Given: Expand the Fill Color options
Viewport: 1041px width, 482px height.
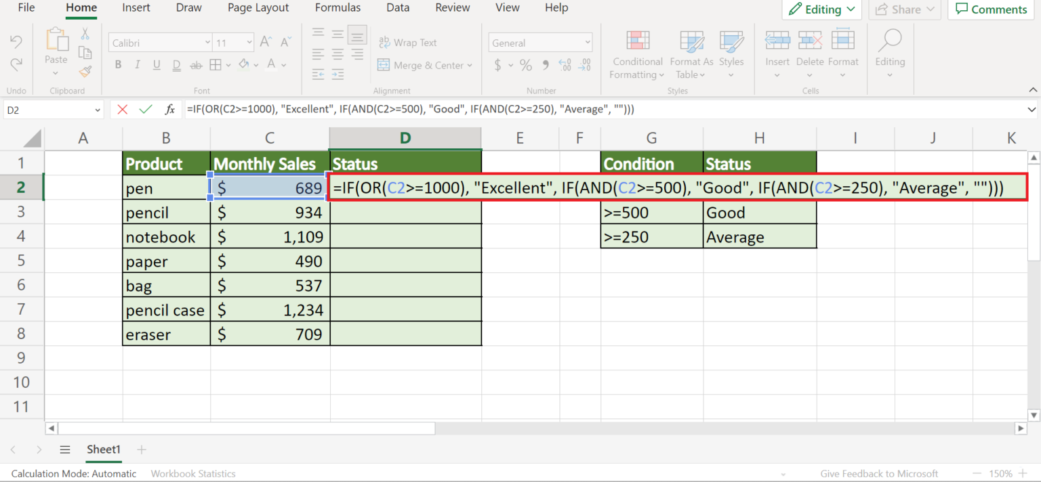Looking at the screenshot, I should click(255, 64).
